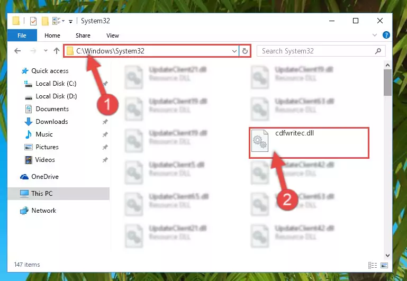Viewport: 407px width, 281px height.
Task: Click the vertical scrollbar thumb
Action: 387,83
